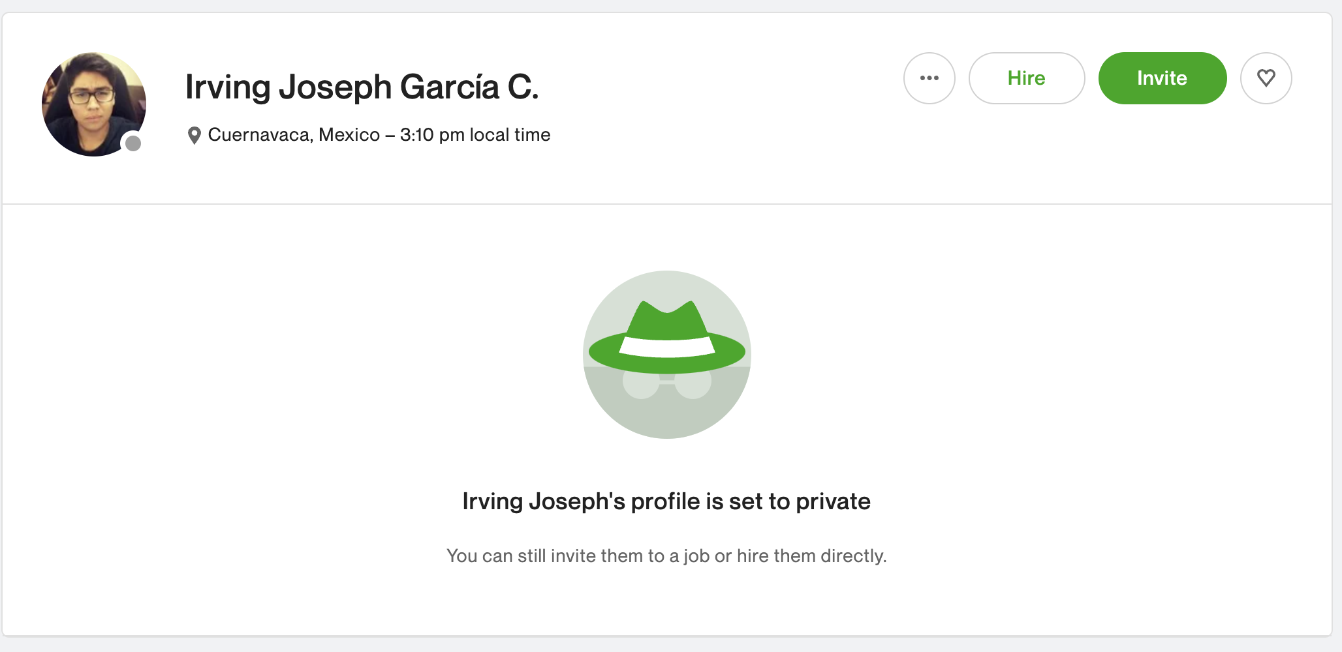Invite the freelancer via Invite button

[x=1163, y=78]
